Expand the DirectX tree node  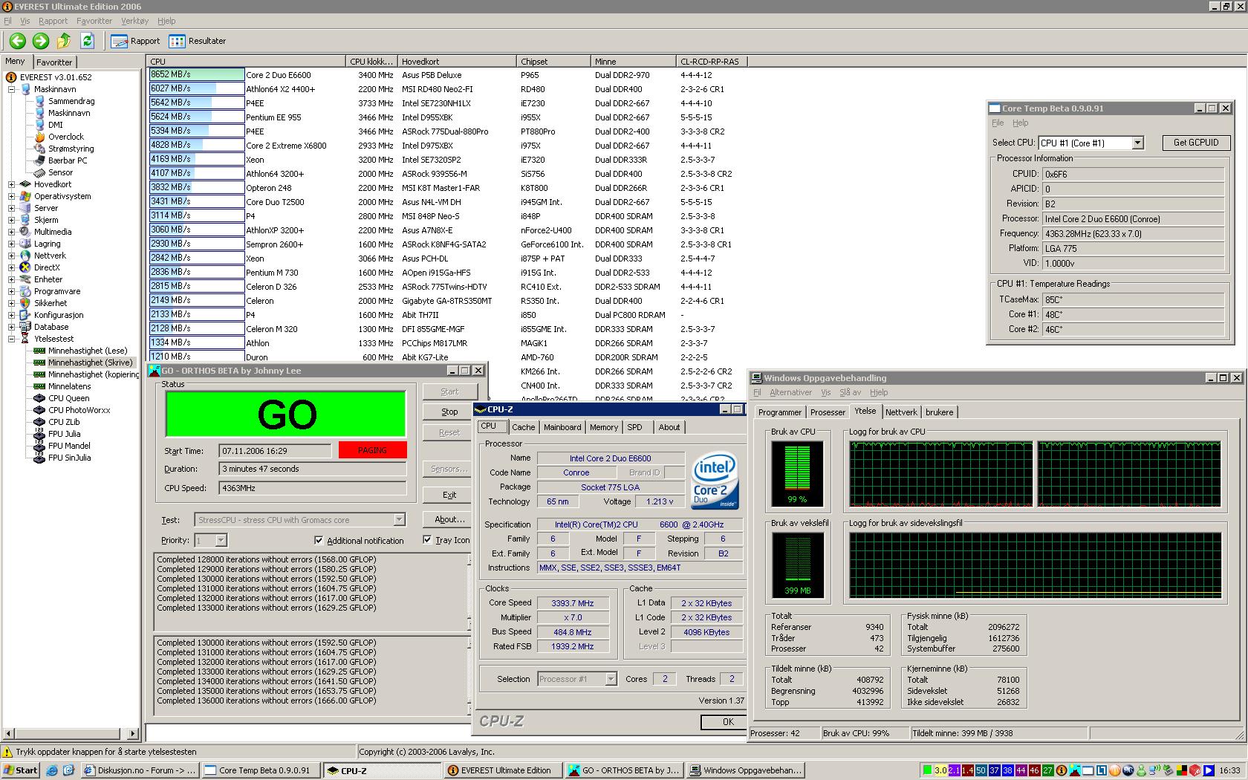click(x=12, y=267)
